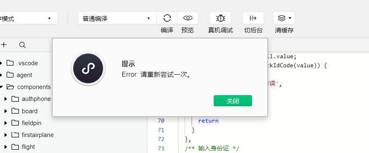Image resolution: width=369 pixels, height=153 pixels.
Task: Expand the .vscode folder arrow
Action: pyautogui.click(x=1, y=63)
